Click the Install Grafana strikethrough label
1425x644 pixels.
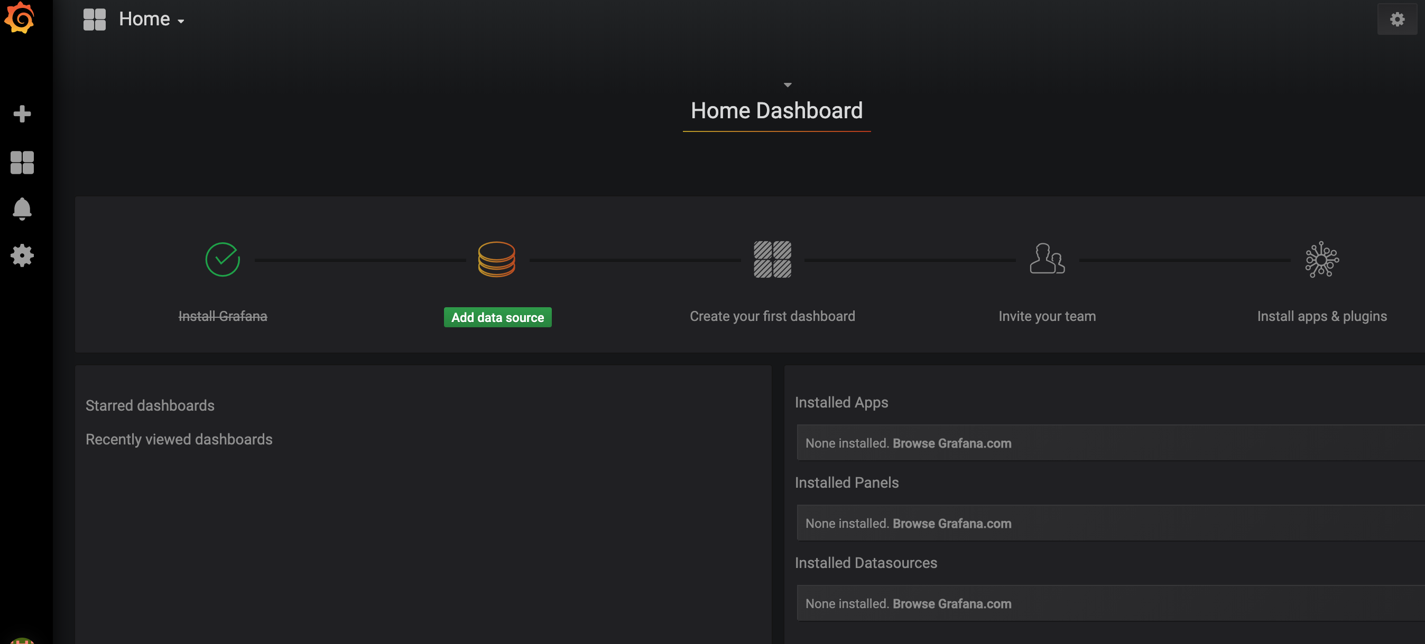click(223, 316)
